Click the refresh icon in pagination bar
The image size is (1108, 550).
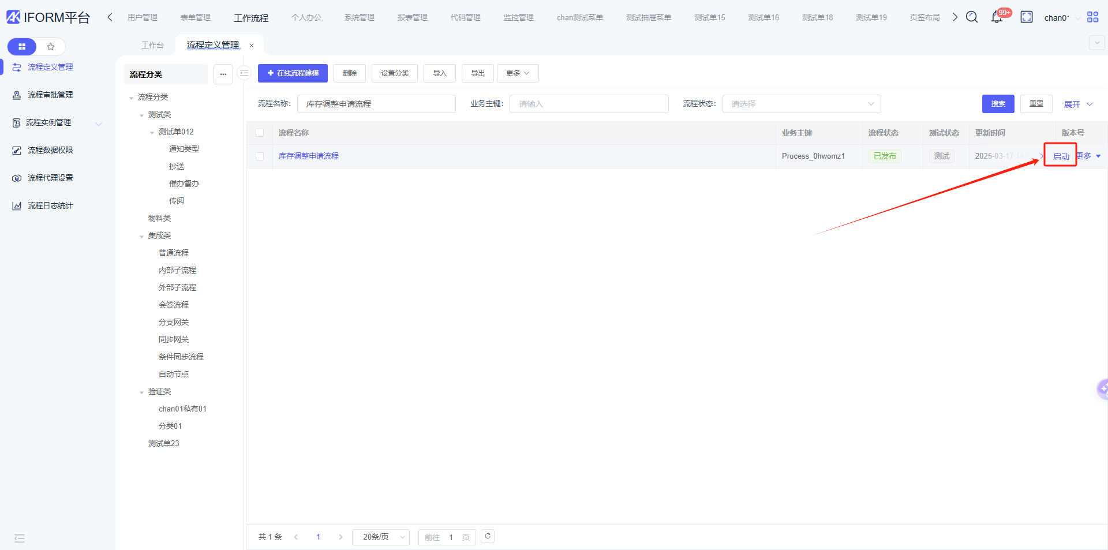pyautogui.click(x=488, y=537)
